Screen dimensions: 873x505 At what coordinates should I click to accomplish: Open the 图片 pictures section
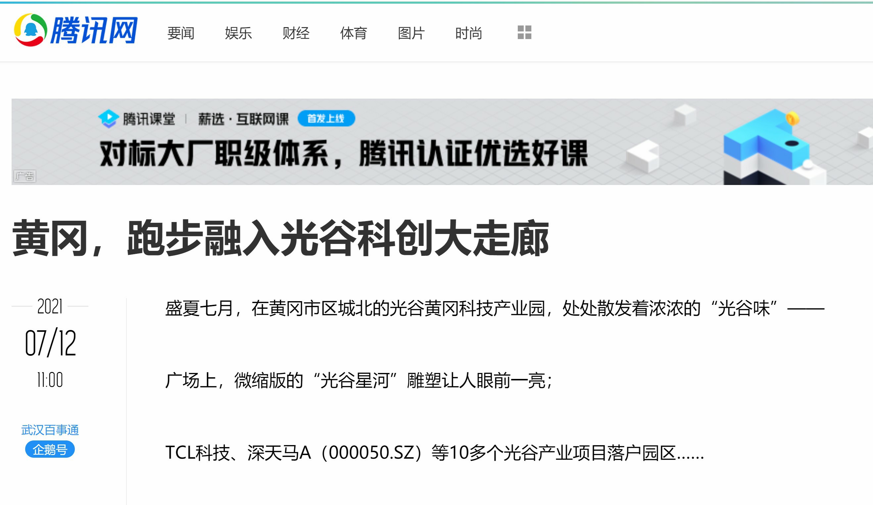coord(411,33)
